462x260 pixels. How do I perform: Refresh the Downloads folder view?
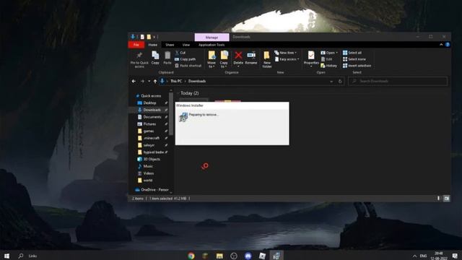point(340,81)
